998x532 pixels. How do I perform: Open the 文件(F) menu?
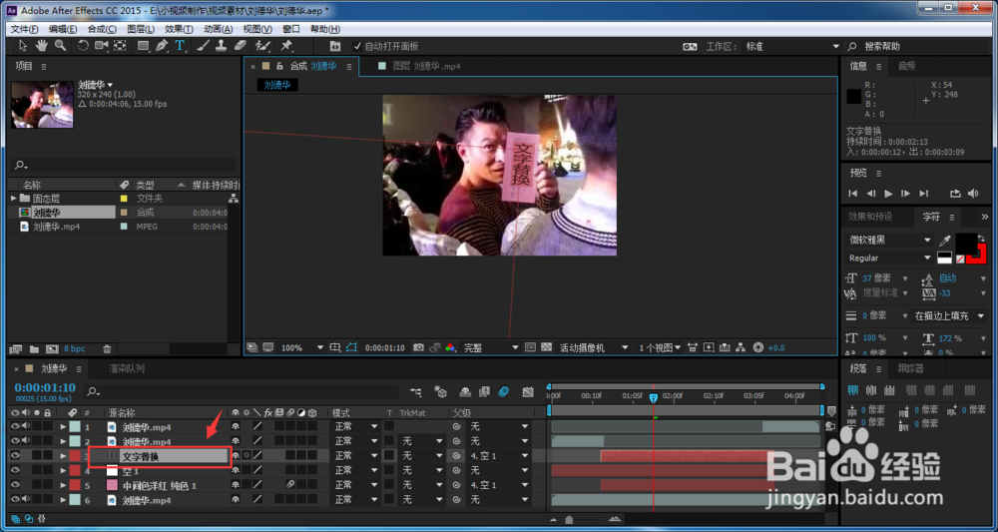click(24, 29)
